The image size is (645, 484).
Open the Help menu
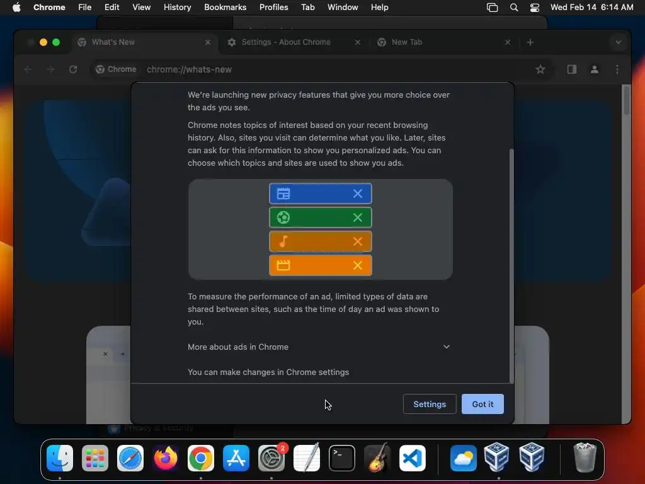click(379, 8)
